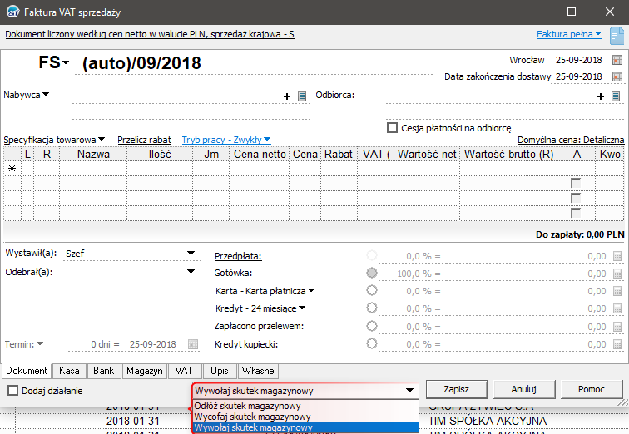Click the Cena netto column header
The width and height of the screenshot is (629, 434).
(260, 155)
